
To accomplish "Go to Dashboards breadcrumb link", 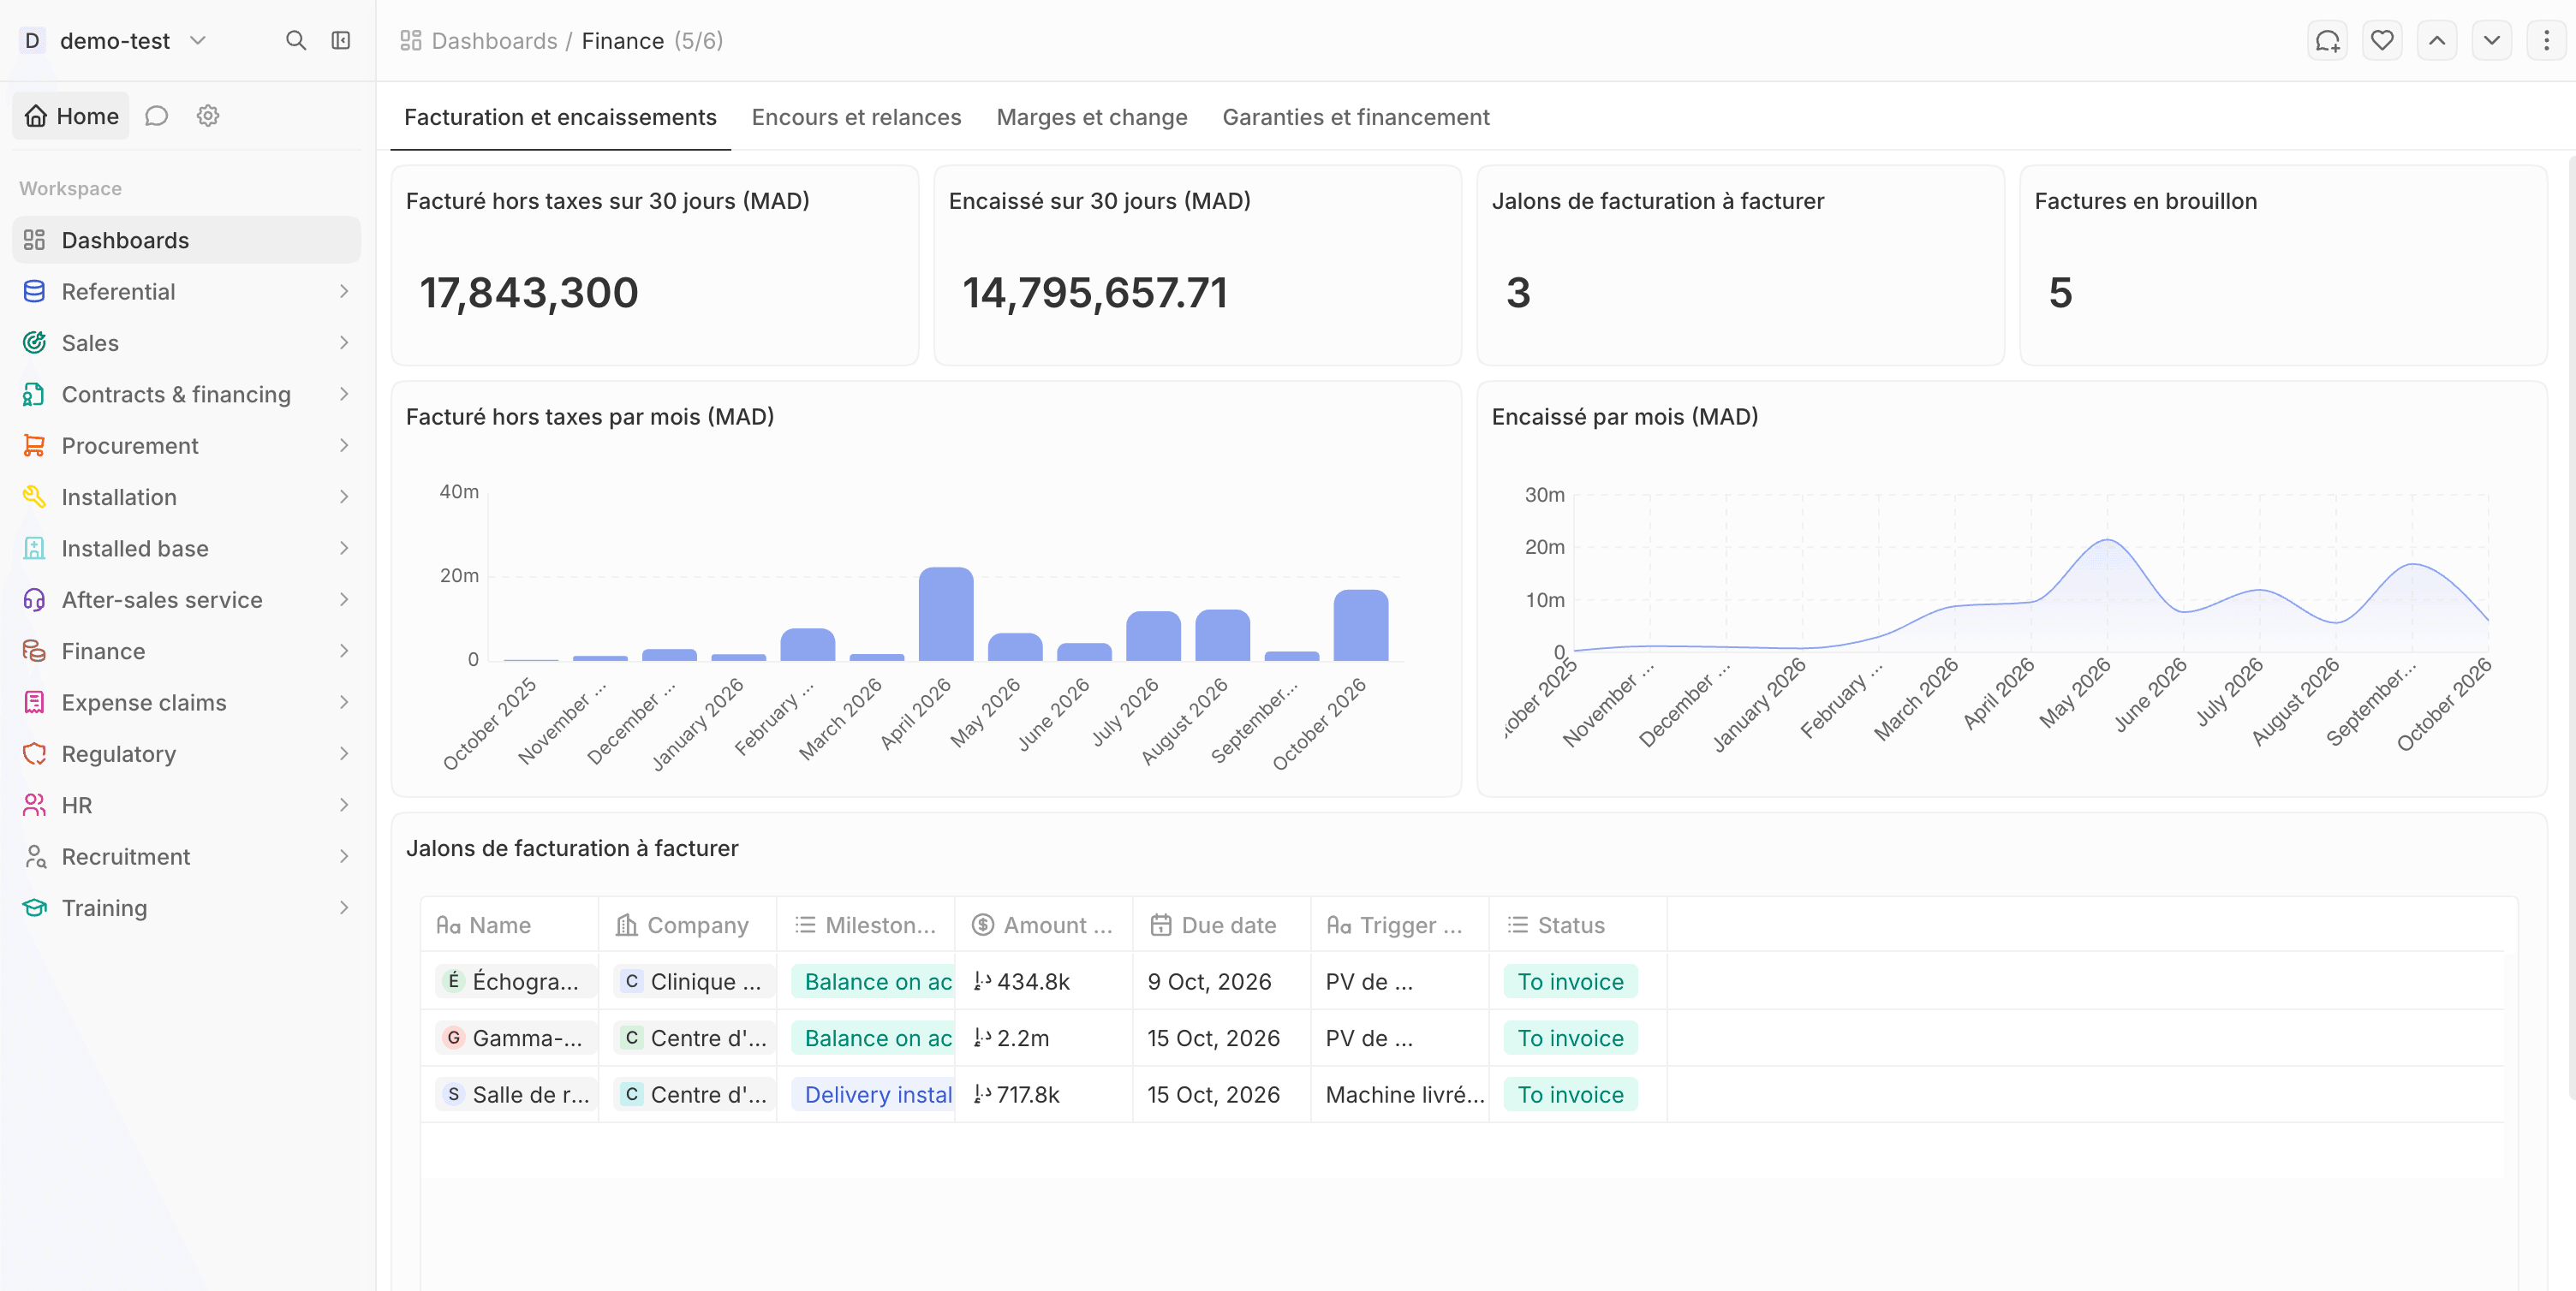I will (x=479, y=41).
